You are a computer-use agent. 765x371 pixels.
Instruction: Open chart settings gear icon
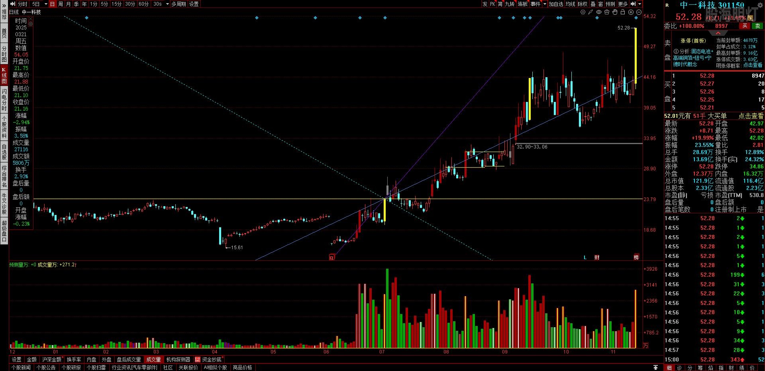[x=583, y=12]
